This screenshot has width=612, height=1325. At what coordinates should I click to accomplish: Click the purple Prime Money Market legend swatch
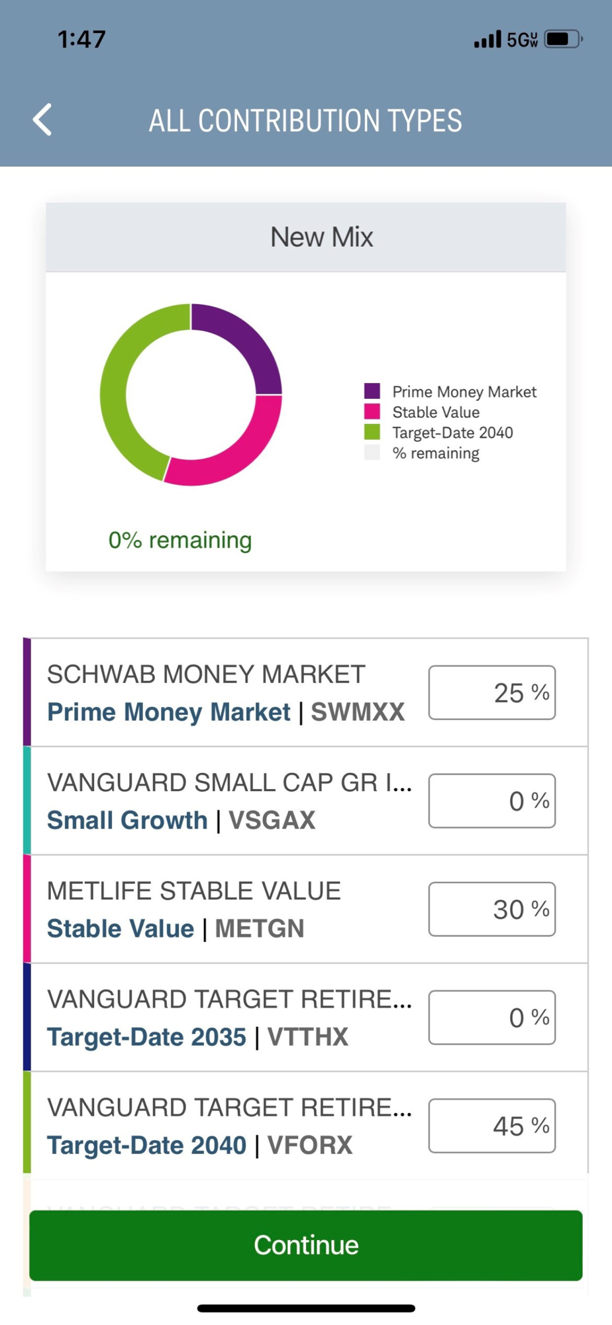point(372,392)
